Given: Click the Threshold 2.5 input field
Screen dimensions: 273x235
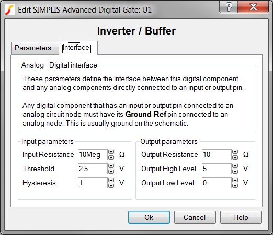Looking at the screenshot, I should coord(93,169).
